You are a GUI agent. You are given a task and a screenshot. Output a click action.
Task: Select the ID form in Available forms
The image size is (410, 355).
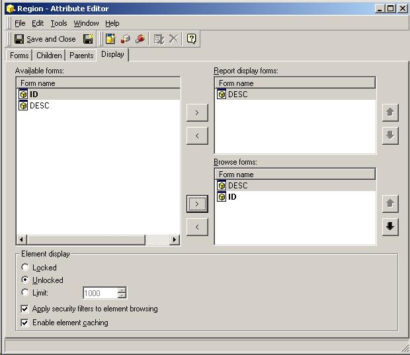point(34,95)
